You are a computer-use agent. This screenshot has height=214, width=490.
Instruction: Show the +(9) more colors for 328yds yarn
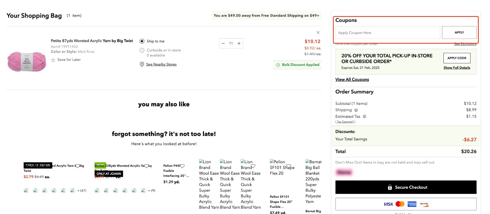(152, 190)
